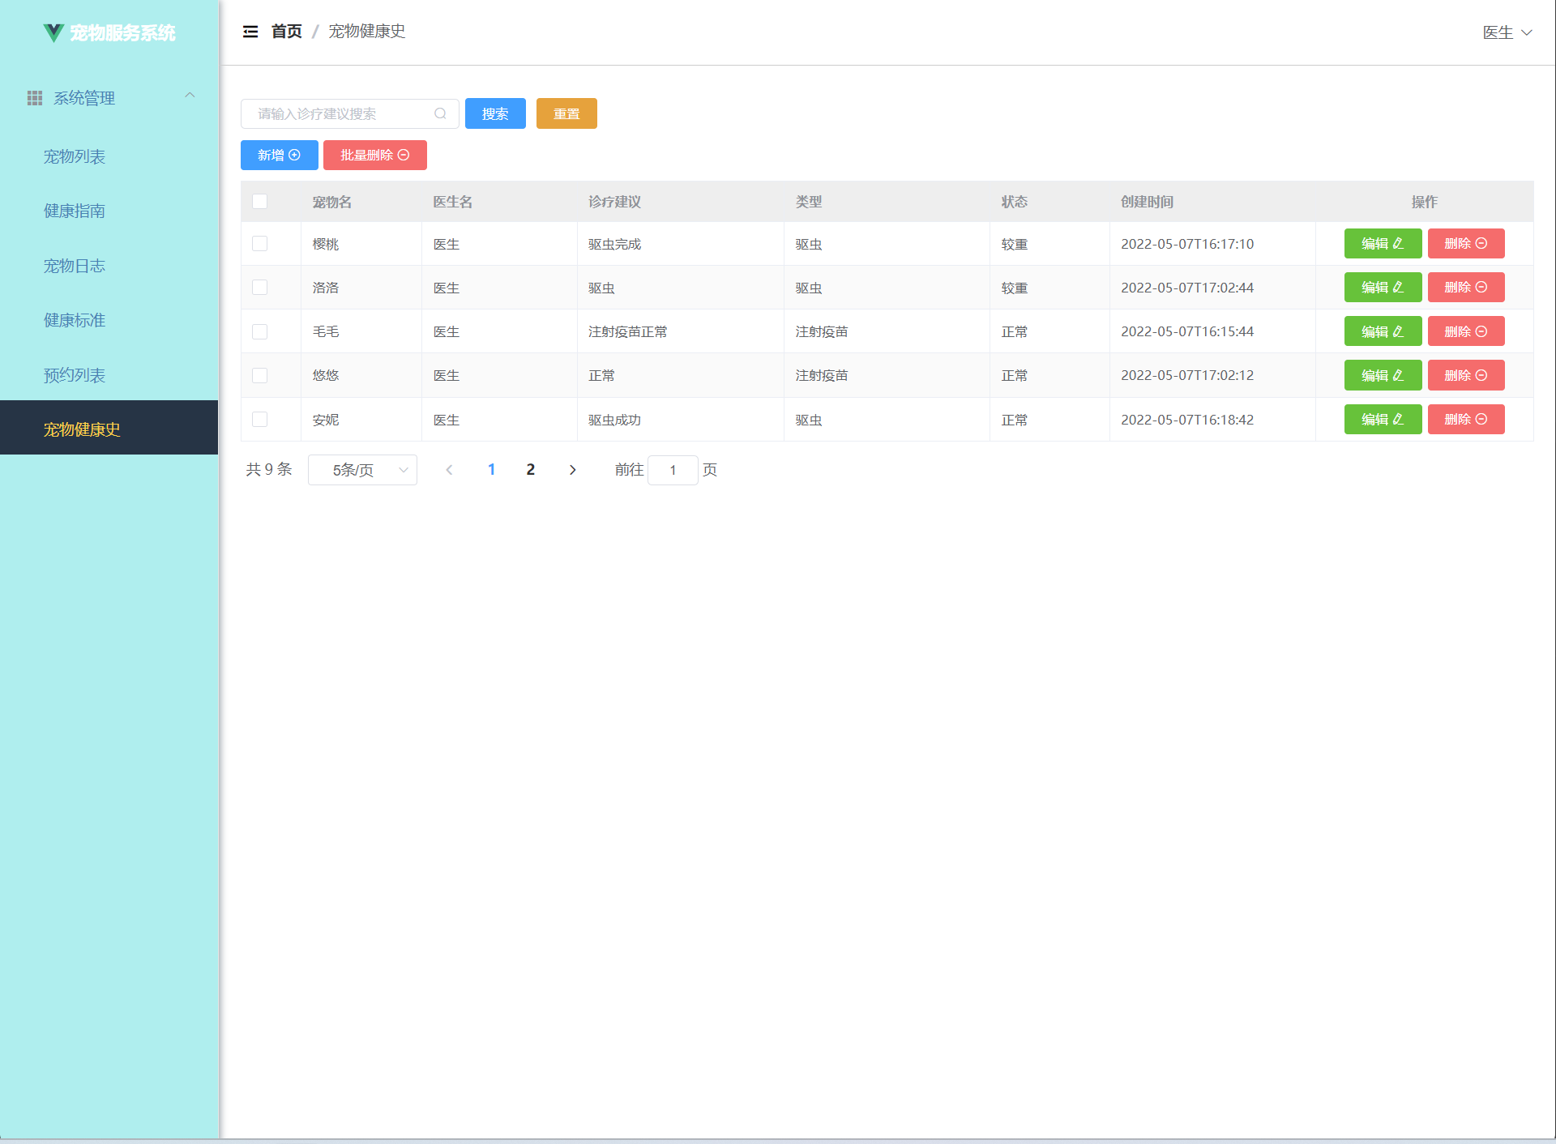Image resolution: width=1556 pixels, height=1144 pixels.
Task: Click the magnifier icon in search field
Action: (x=440, y=113)
